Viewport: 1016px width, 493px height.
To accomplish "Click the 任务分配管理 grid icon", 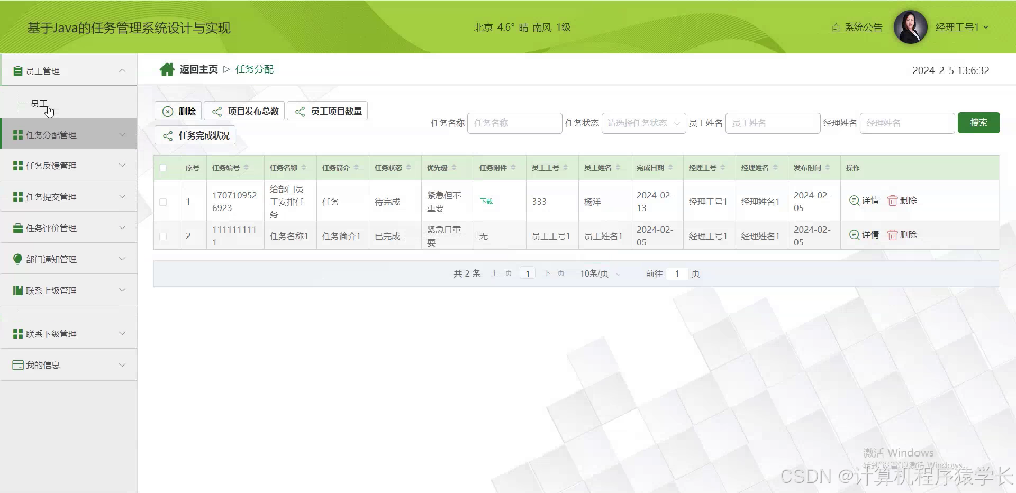I will click(x=18, y=135).
